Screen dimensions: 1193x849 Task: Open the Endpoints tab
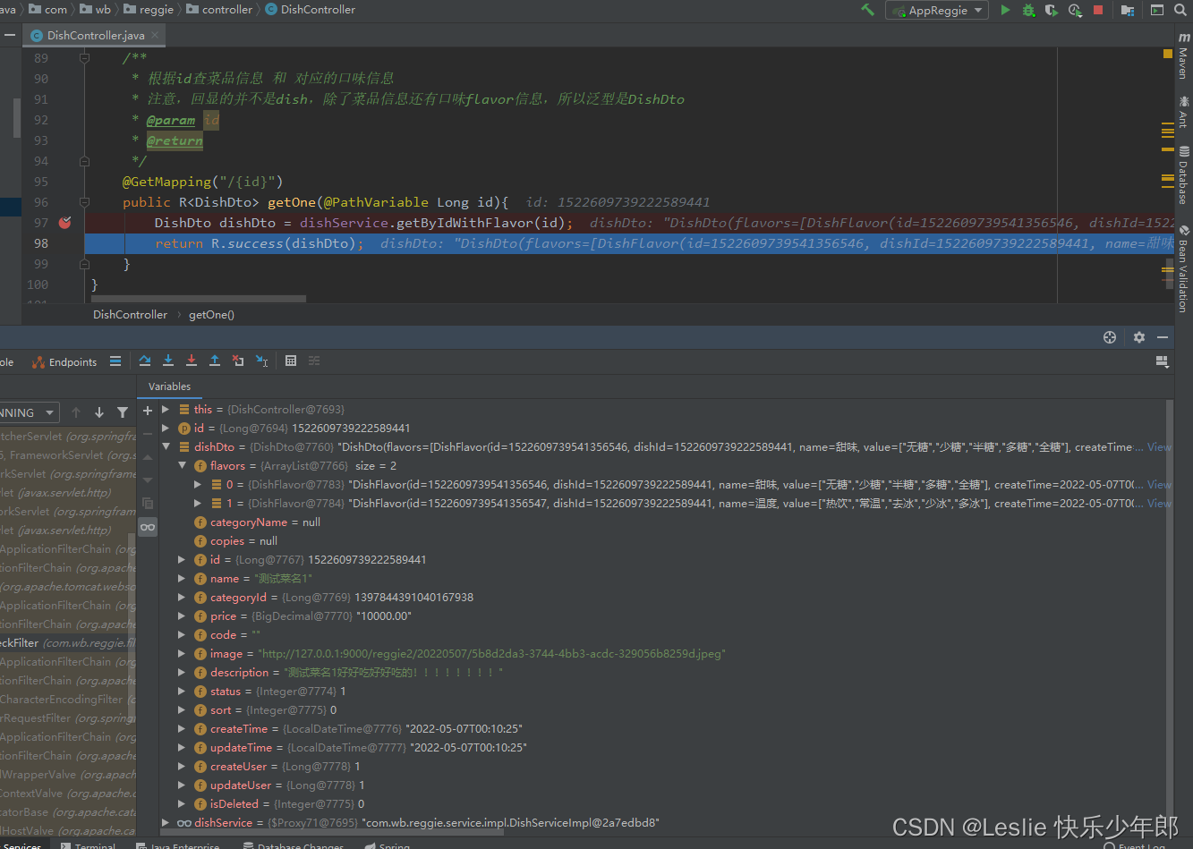coord(64,362)
